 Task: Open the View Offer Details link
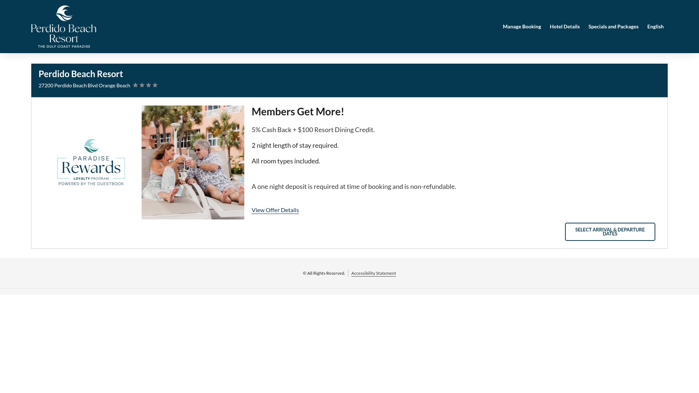275,210
